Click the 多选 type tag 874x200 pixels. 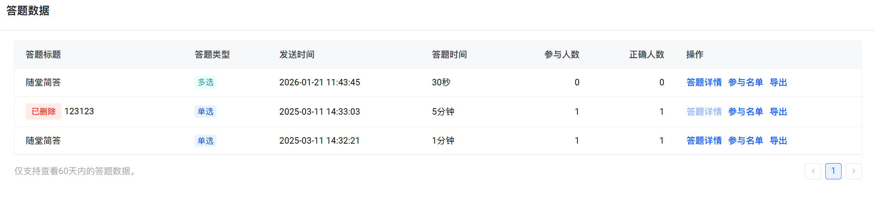point(205,82)
